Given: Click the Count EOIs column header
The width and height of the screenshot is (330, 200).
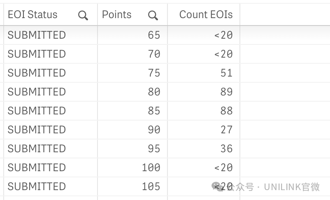Looking at the screenshot, I should point(206,15).
